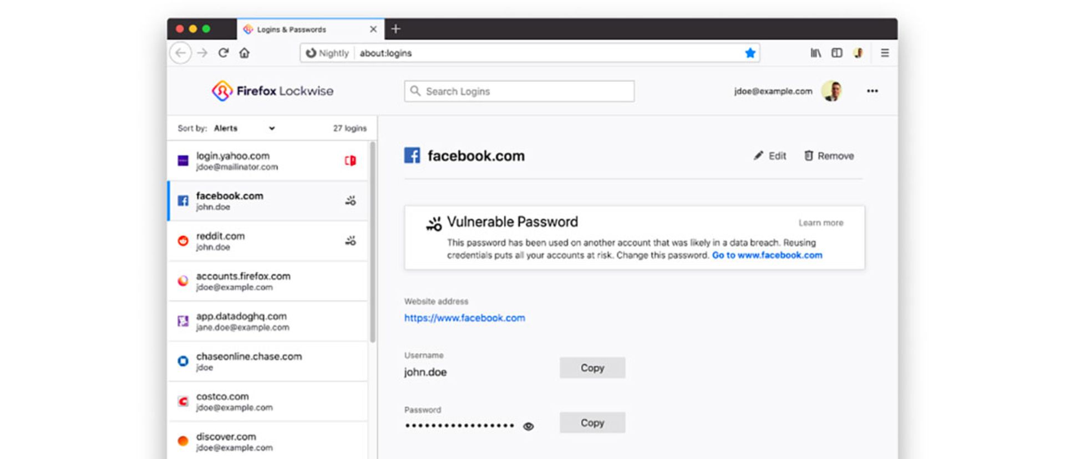This screenshot has height=459, width=1065.
Task: Reveal the password with the eye icon
Action: coord(528,426)
